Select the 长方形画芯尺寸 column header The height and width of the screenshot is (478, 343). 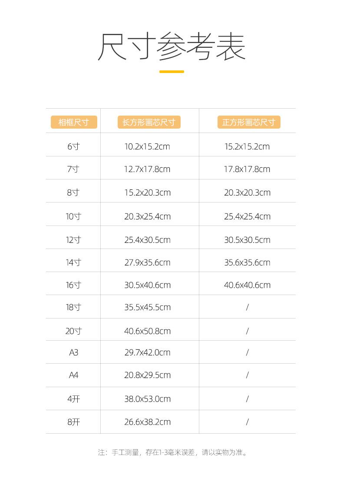coord(148,122)
